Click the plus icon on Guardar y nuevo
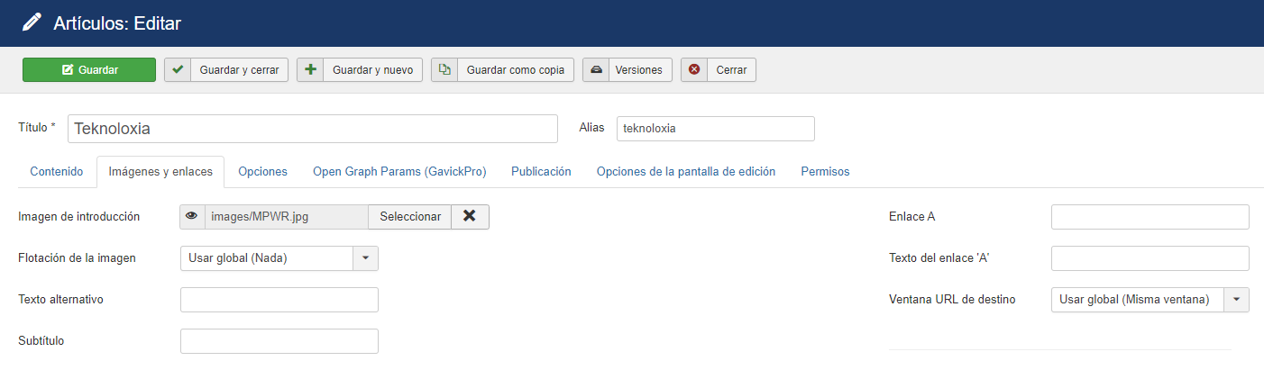Image resolution: width=1264 pixels, height=370 pixels. pyautogui.click(x=310, y=70)
